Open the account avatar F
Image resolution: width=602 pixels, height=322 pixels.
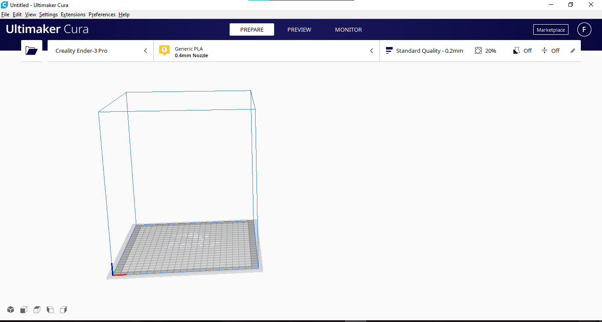click(x=584, y=29)
